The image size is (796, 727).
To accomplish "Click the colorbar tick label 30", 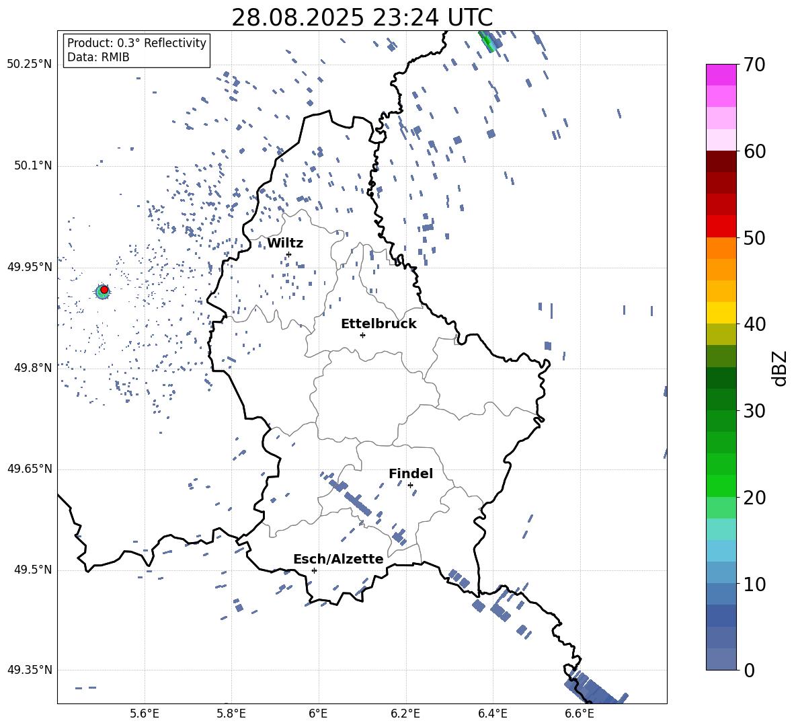I will 755,411.
